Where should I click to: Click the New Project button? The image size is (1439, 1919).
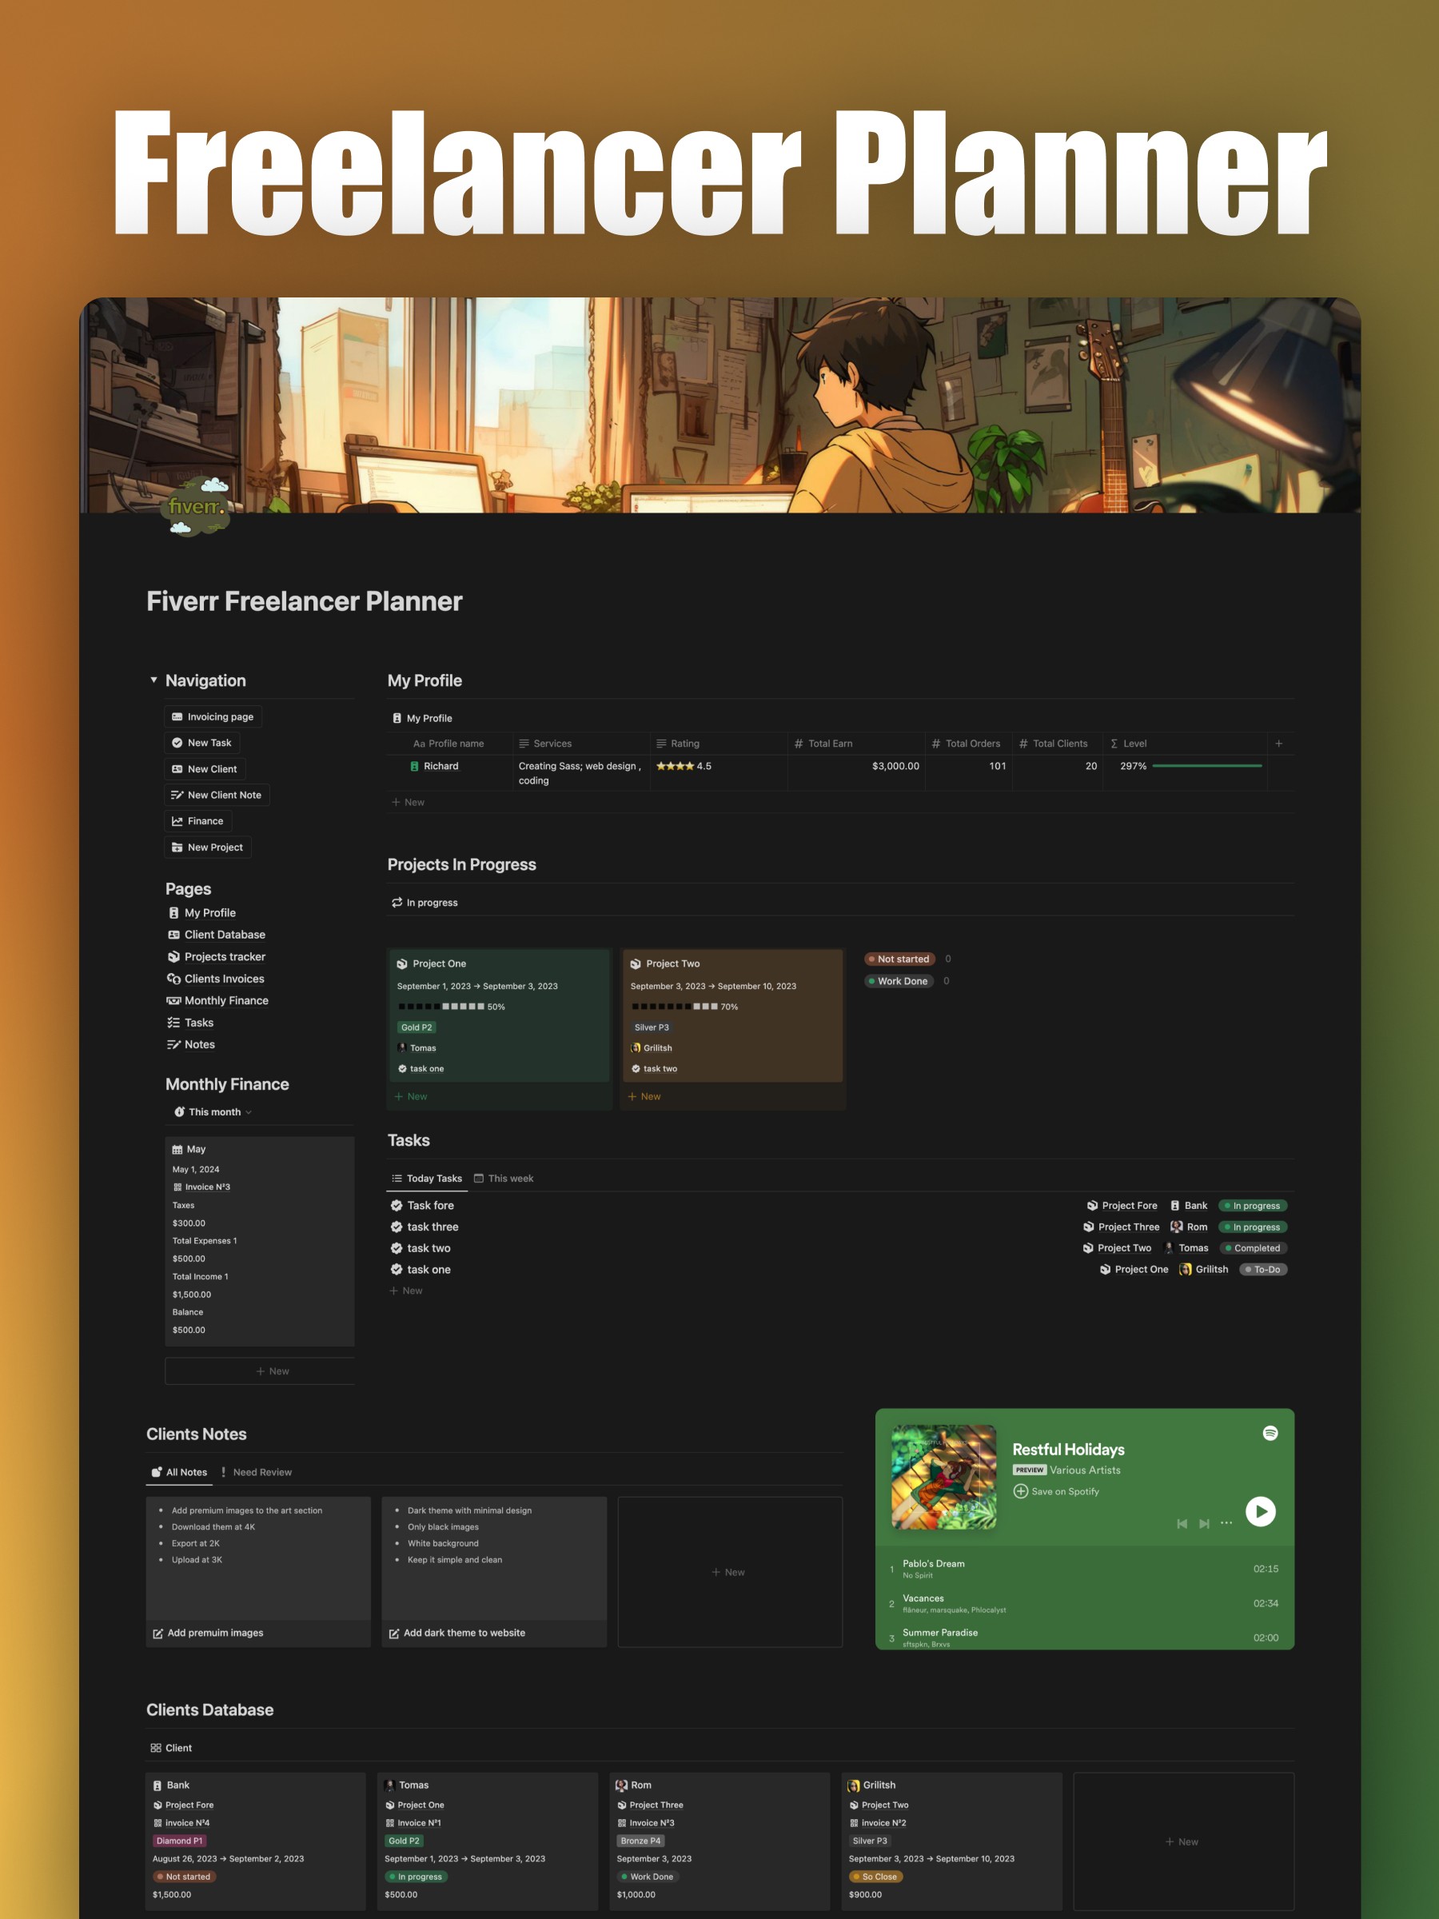[207, 847]
